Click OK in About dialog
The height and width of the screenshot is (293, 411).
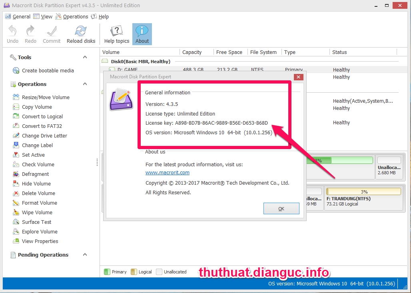click(x=281, y=208)
